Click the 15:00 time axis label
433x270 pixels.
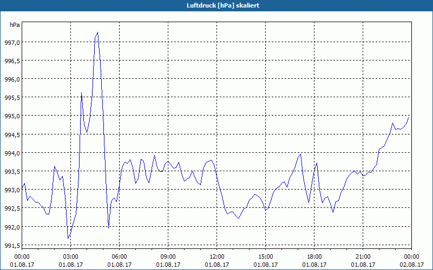265,257
